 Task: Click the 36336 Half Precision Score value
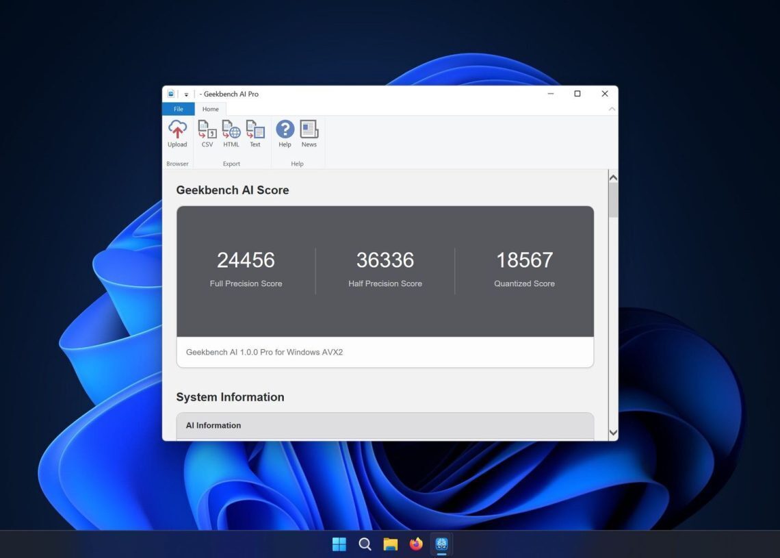[385, 260]
